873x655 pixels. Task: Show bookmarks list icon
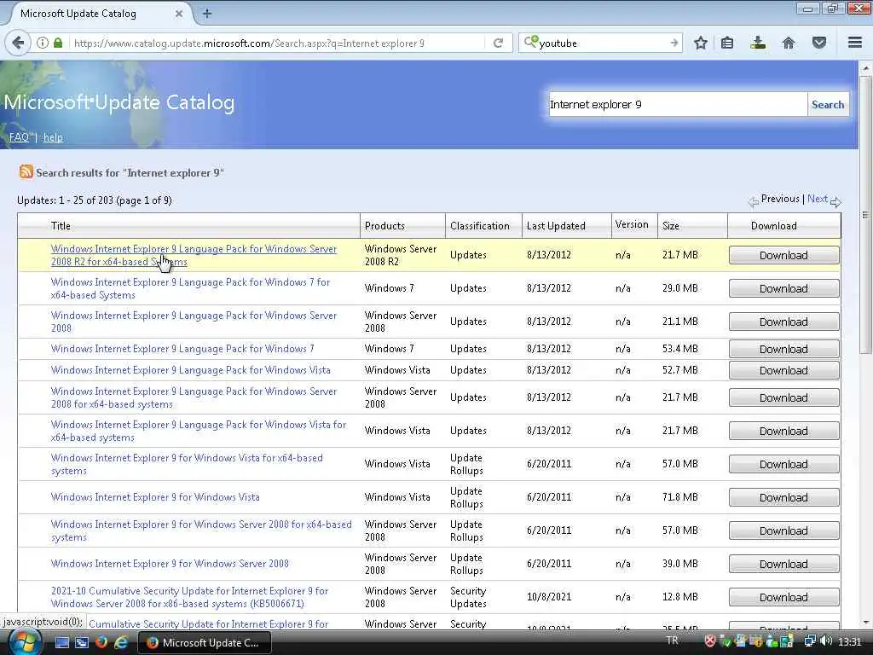click(x=727, y=43)
